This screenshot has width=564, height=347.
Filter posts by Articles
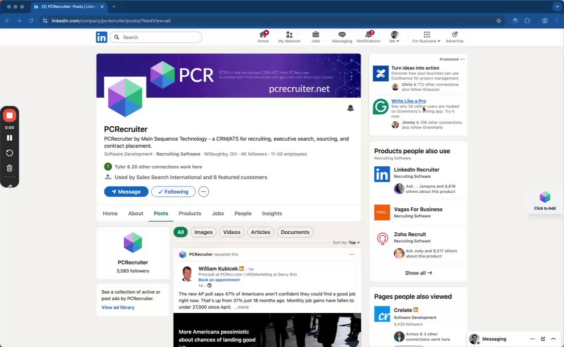tap(260, 232)
